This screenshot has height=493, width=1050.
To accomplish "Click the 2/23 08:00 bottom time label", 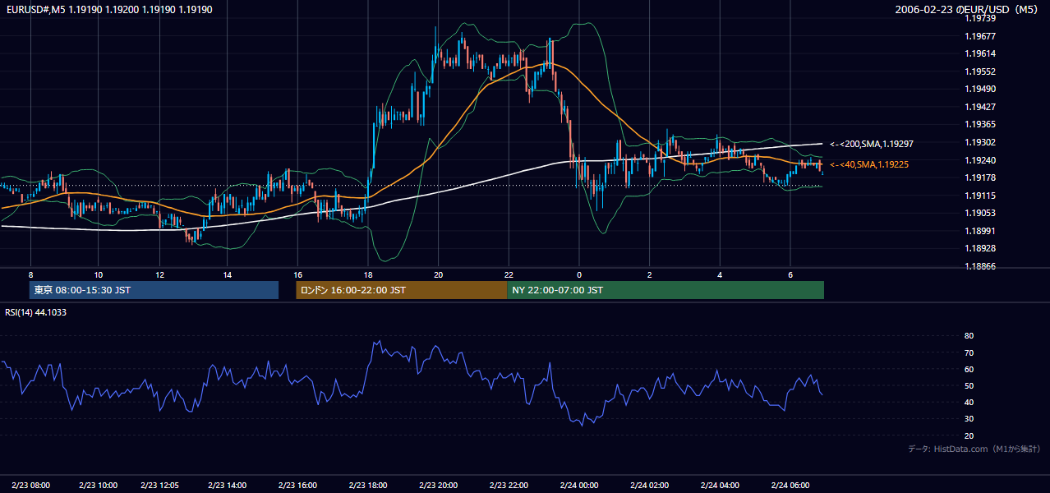I will pos(30,485).
